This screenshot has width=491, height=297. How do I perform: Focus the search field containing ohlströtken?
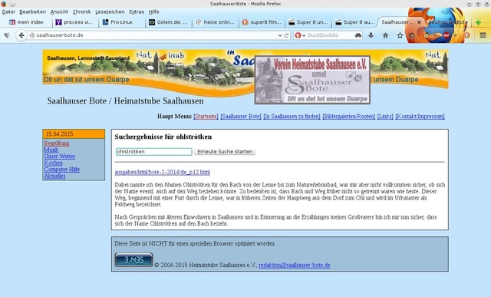coord(153,152)
